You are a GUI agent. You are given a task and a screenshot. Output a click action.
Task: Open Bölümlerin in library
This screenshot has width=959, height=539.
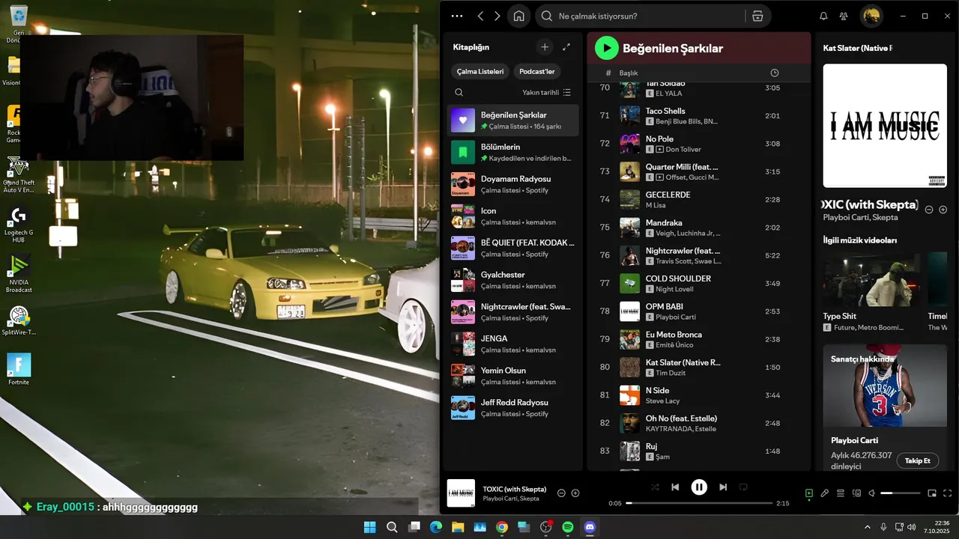[513, 153]
